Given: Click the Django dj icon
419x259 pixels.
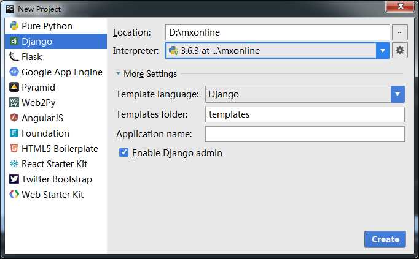Looking at the screenshot, I should click(14, 41).
